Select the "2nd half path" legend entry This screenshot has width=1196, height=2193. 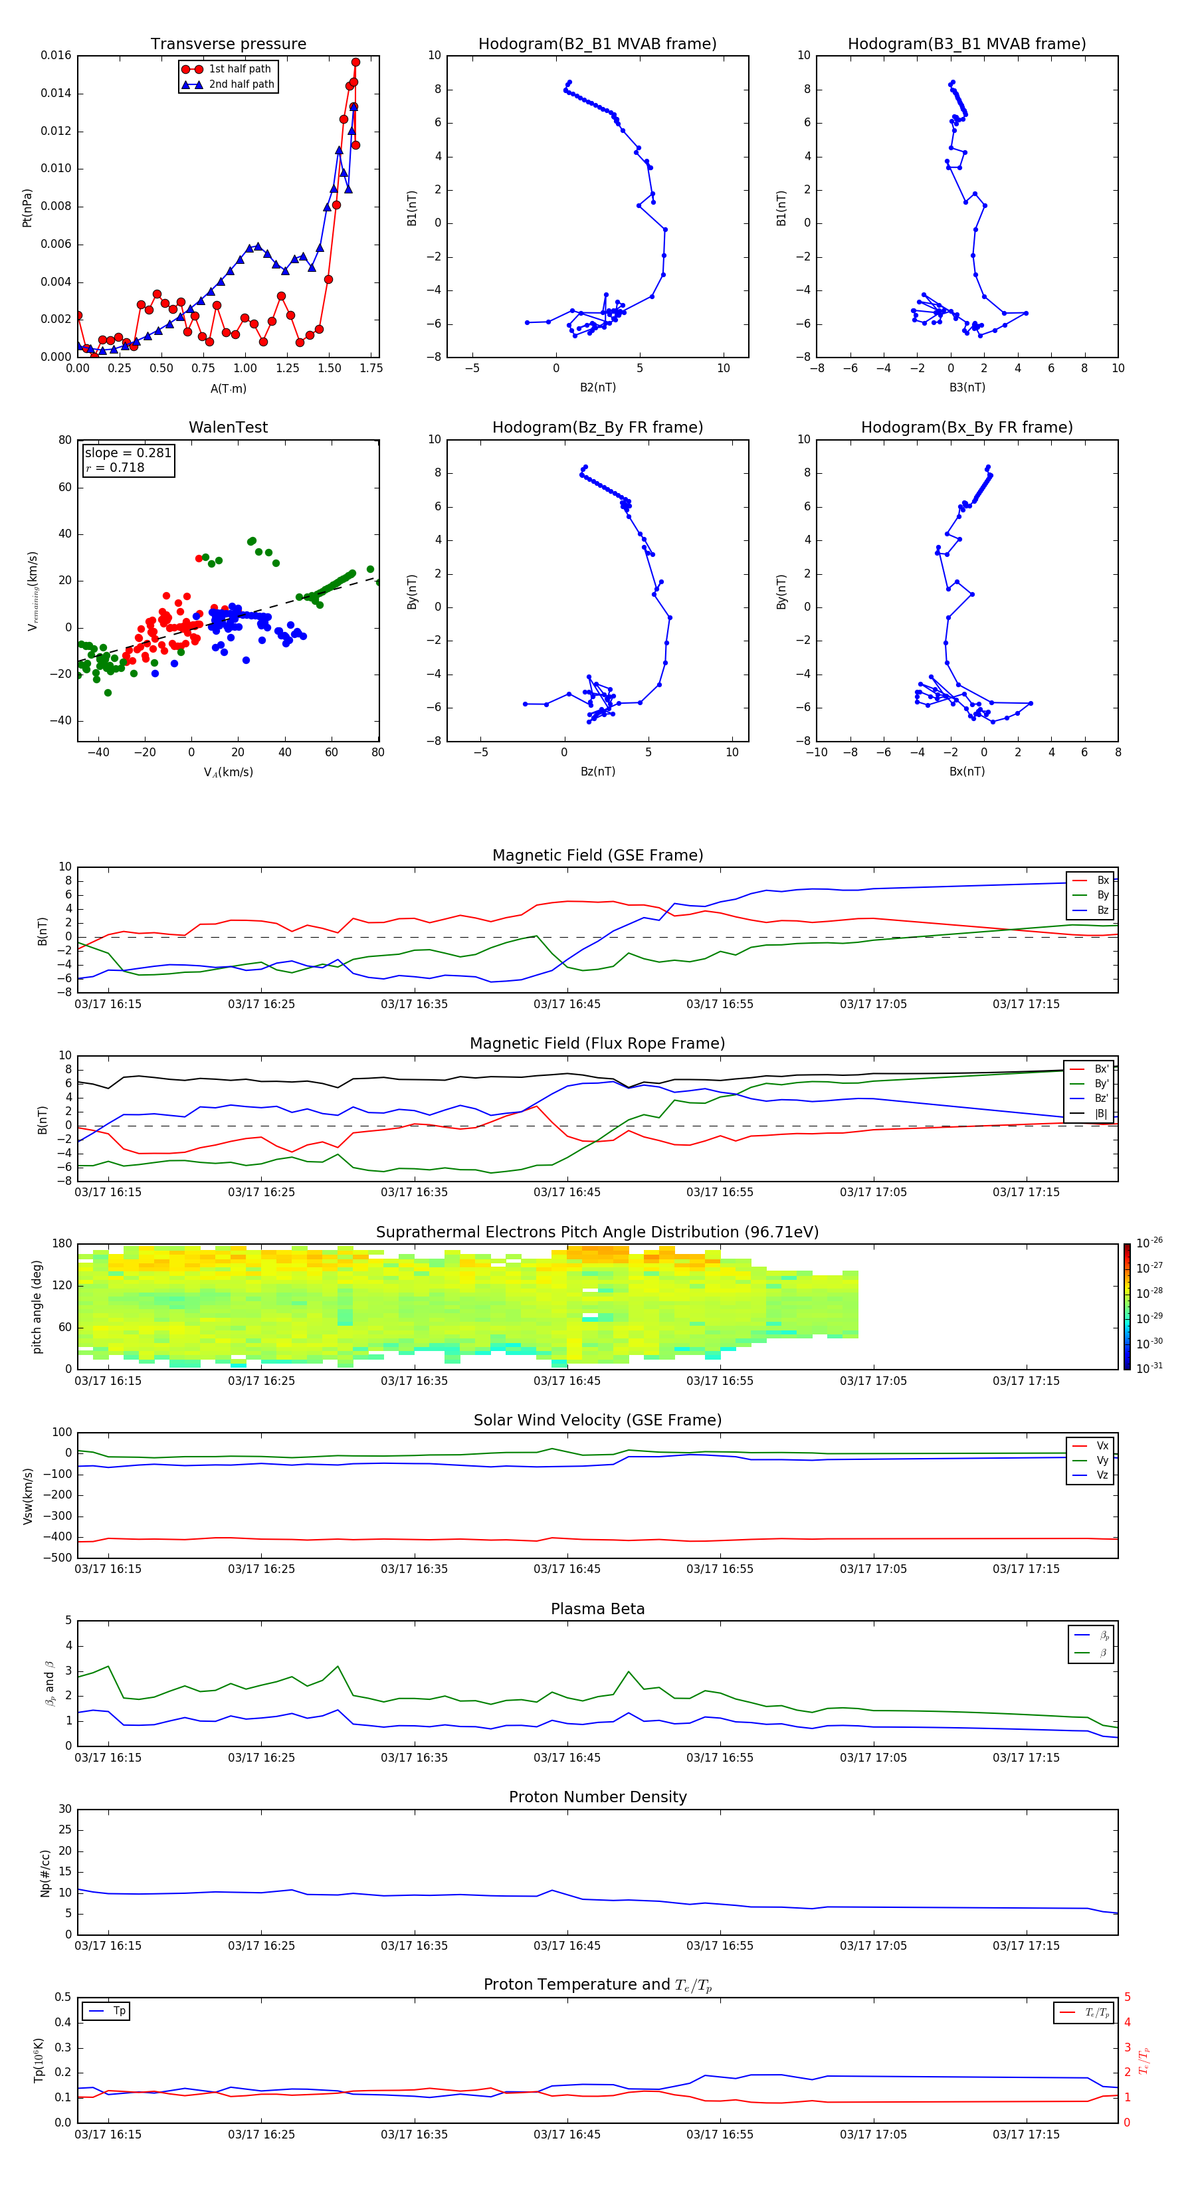tap(228, 84)
